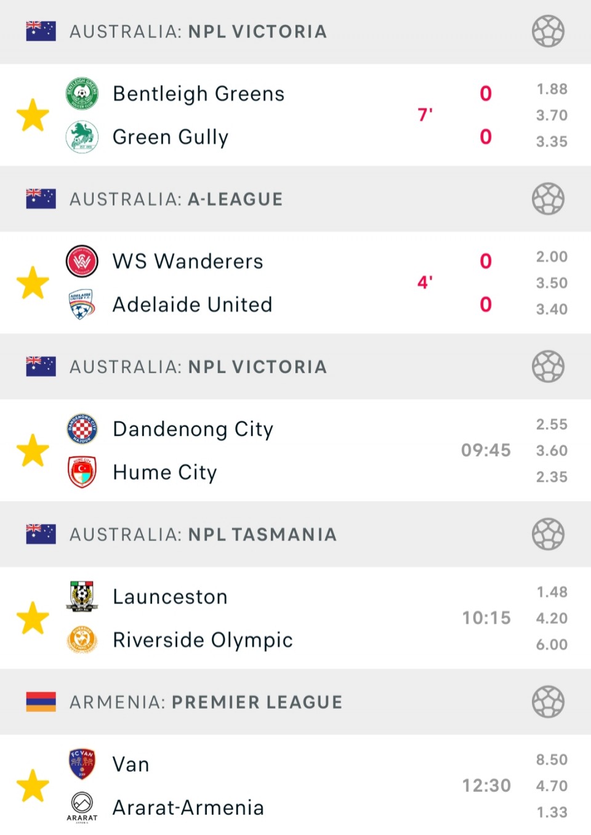Open the Dandenong City team name

pos(193,429)
